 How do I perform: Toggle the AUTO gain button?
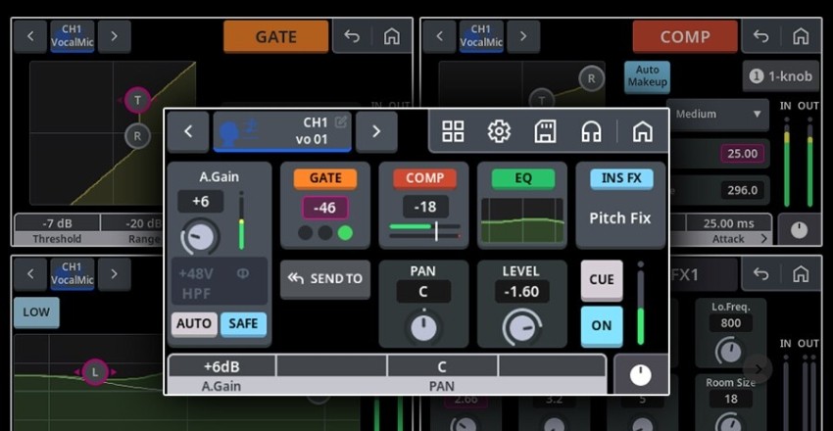click(194, 324)
